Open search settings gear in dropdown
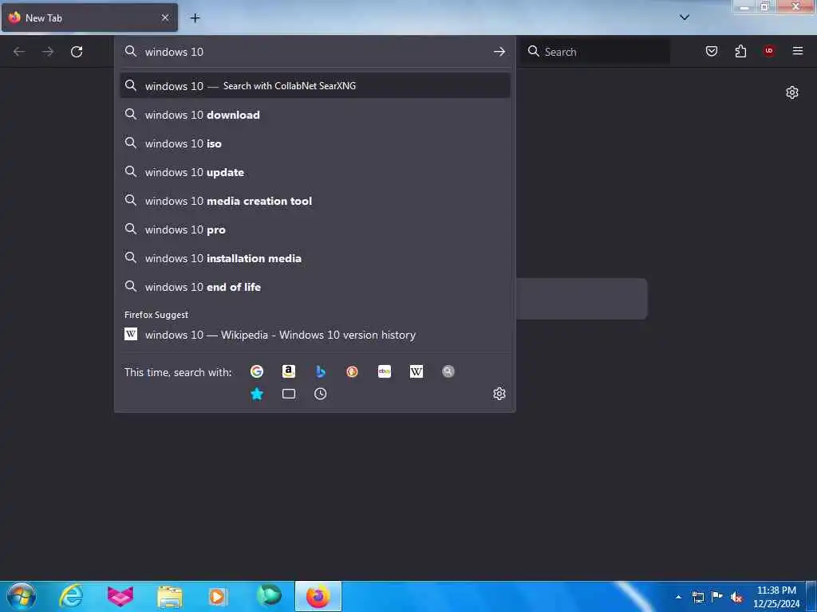 [499, 394]
